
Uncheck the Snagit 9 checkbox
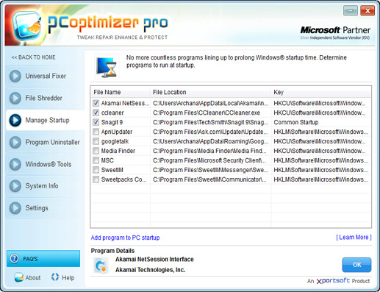point(96,122)
